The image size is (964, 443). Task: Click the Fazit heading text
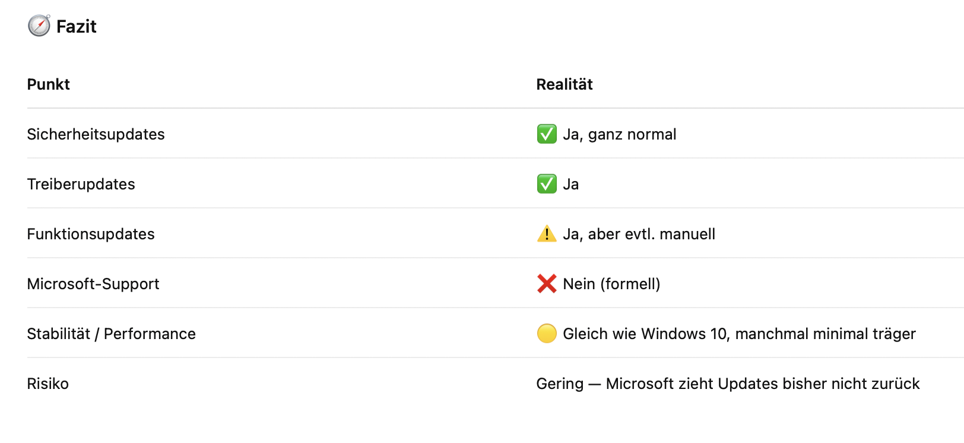click(76, 27)
